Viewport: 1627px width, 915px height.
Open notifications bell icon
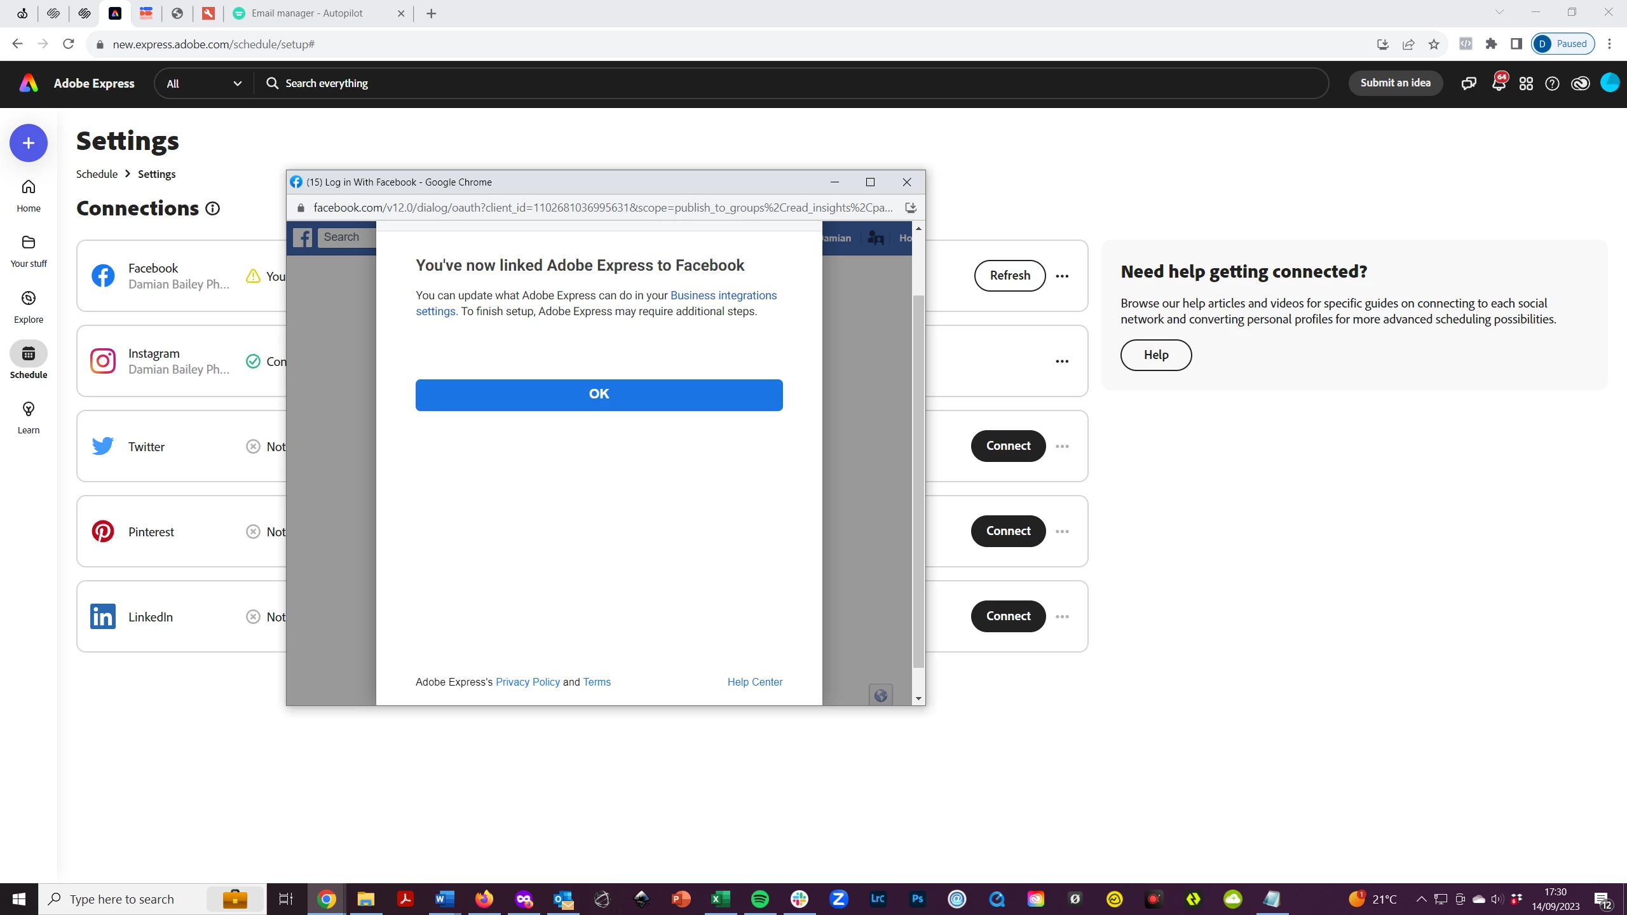coord(1498,83)
